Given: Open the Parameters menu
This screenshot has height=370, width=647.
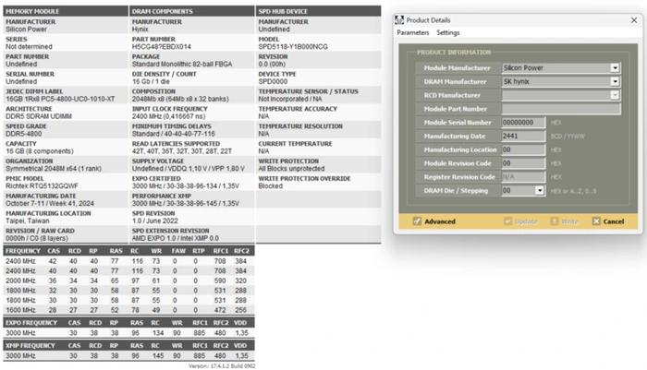Looking at the screenshot, I should click(412, 32).
